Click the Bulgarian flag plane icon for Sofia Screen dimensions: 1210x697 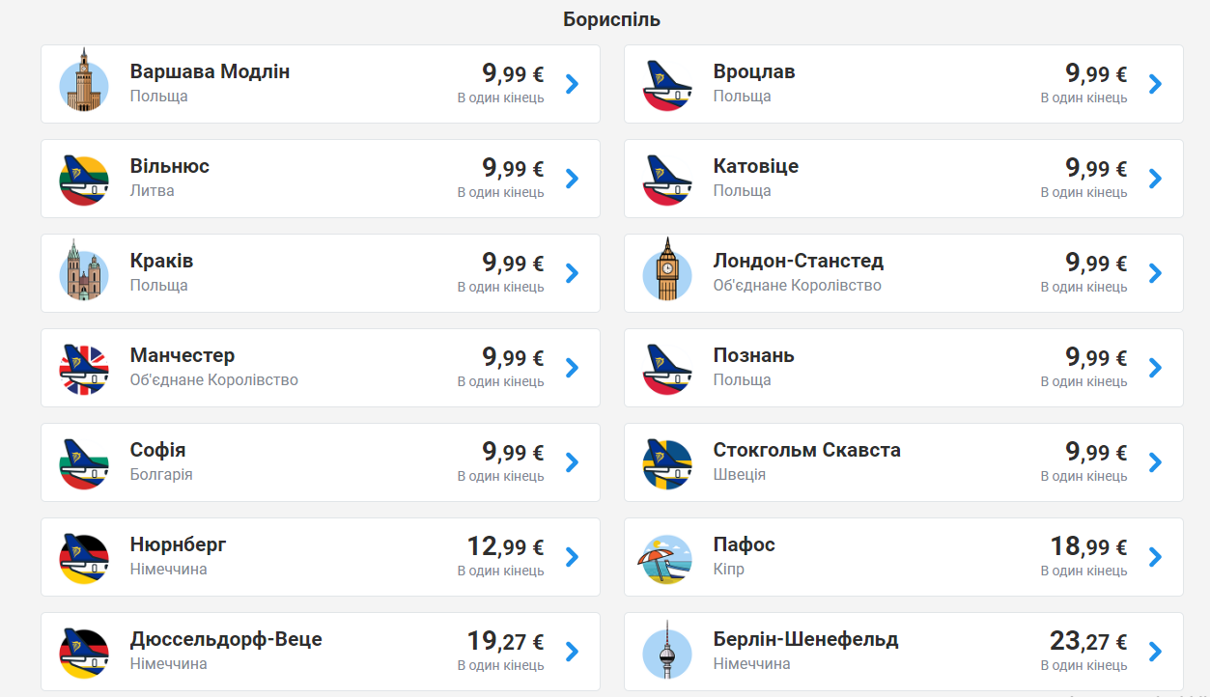click(x=84, y=464)
